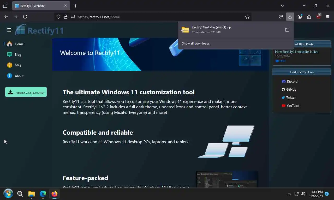
Task: Open Firefox View recent browsing icon
Action: point(5,6)
